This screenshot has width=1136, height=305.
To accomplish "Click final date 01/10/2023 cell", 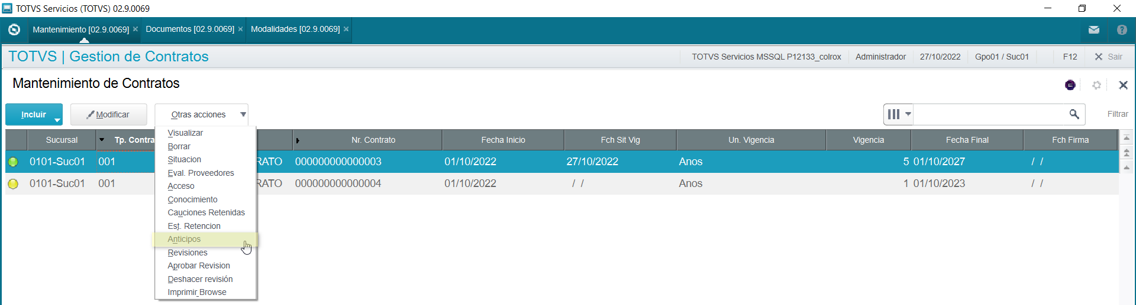I will [939, 183].
